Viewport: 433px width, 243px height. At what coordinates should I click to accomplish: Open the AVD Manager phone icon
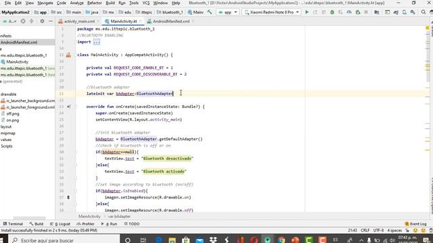[405, 12]
